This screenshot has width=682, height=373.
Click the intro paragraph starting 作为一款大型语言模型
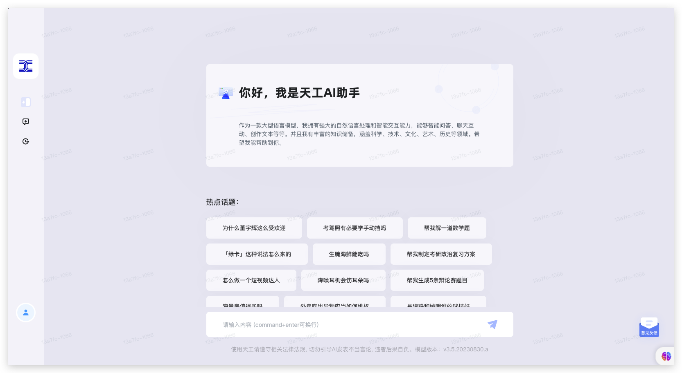point(359,134)
